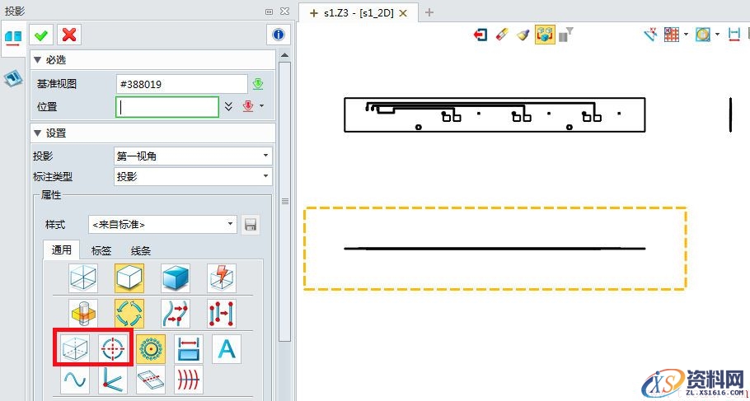Click the new tab plus button

pos(429,12)
